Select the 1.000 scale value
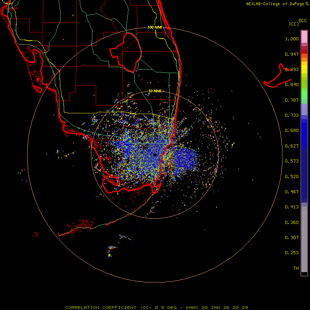 (292, 39)
